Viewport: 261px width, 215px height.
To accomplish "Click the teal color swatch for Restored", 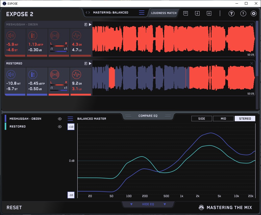I will click(5, 126).
